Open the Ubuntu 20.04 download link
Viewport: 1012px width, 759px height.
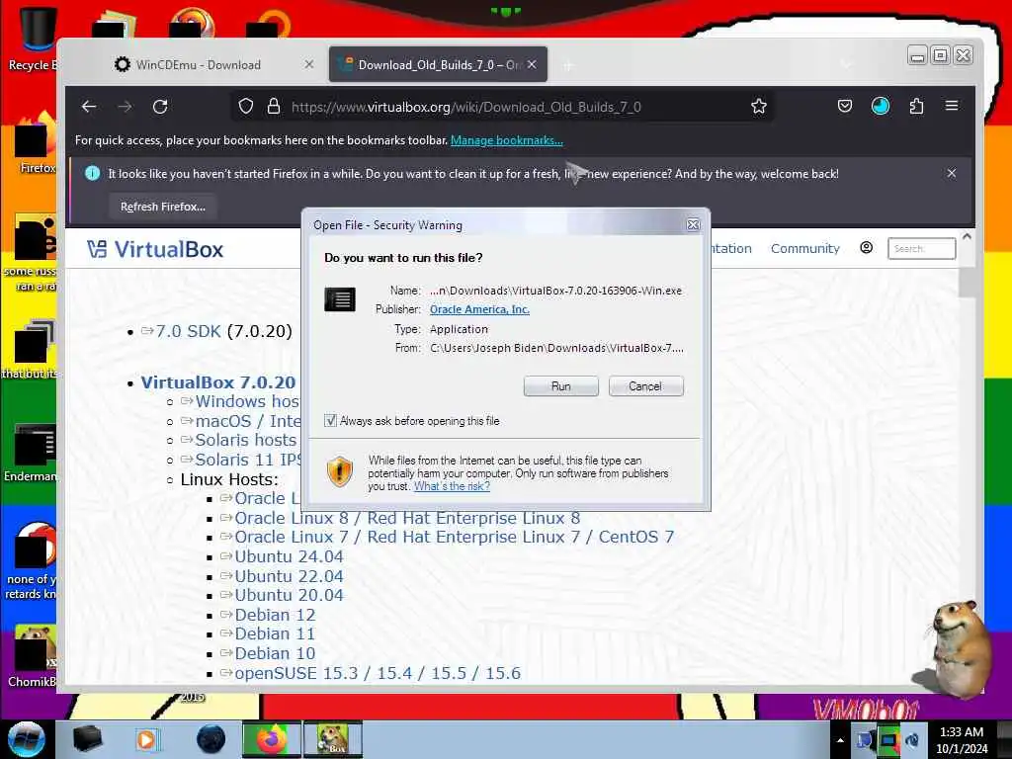click(x=289, y=595)
